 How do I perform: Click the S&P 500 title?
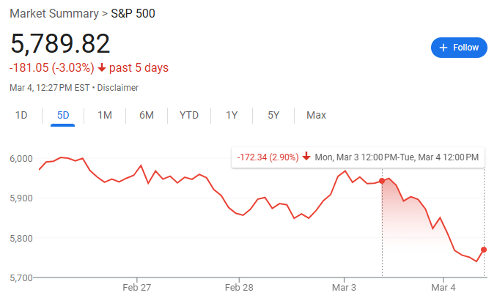(133, 13)
